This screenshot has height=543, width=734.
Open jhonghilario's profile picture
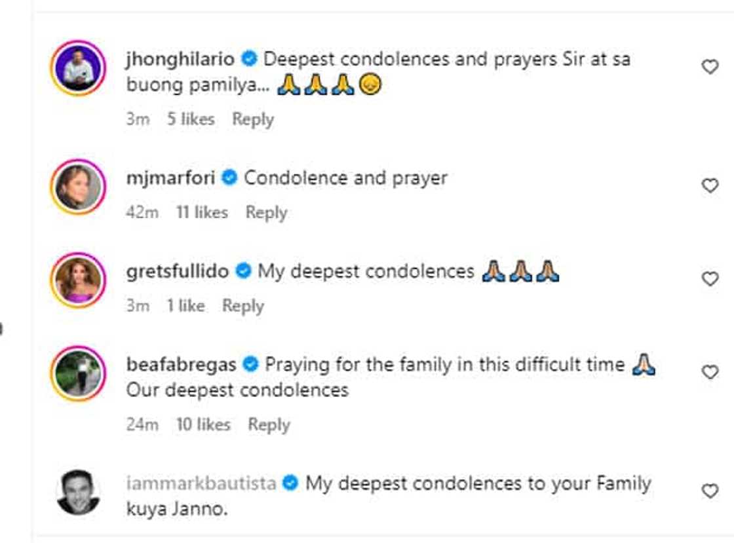tap(78, 68)
